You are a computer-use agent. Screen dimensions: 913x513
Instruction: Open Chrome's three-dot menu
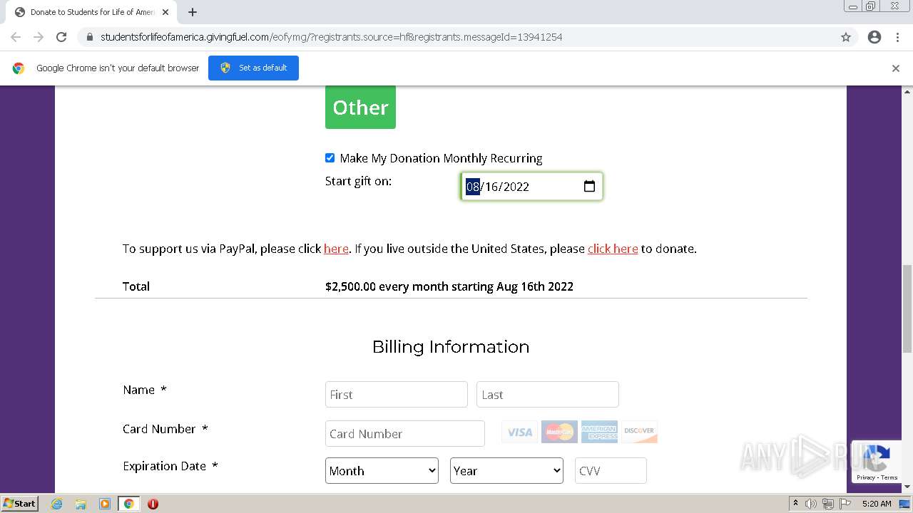(x=897, y=37)
